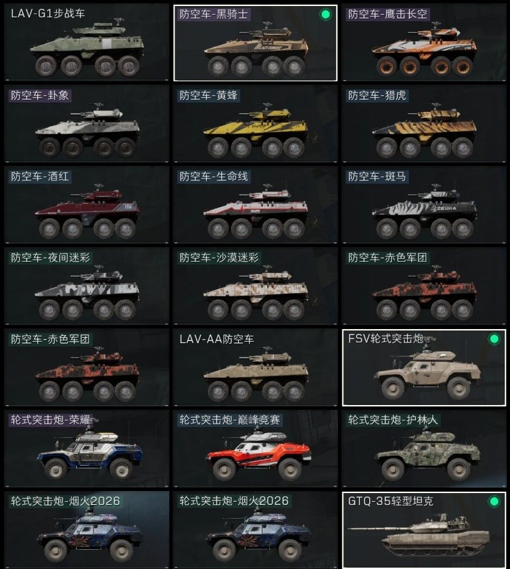Select the 防空车-卦象 skin

tap(87, 124)
